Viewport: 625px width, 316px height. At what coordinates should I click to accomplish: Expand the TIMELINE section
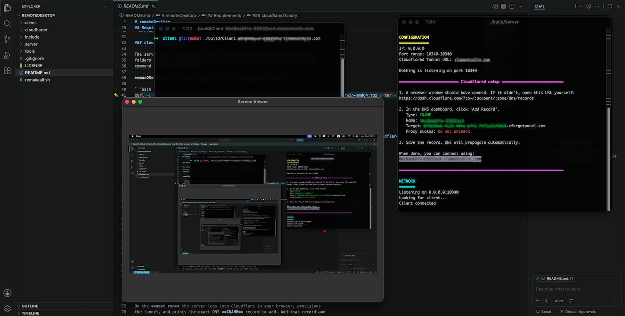(64, 313)
